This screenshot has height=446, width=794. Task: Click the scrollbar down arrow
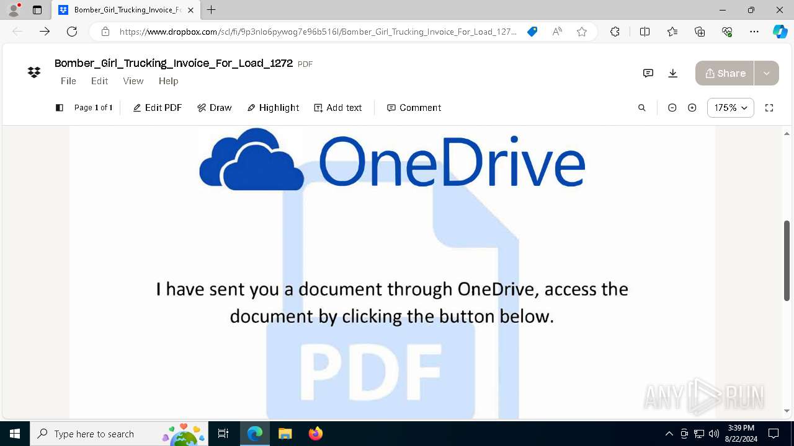[787, 411]
